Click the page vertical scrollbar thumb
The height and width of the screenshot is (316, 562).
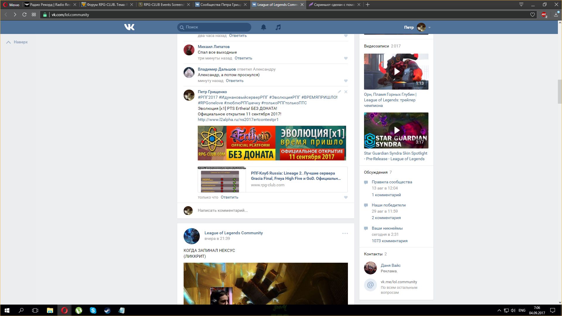coord(560,91)
